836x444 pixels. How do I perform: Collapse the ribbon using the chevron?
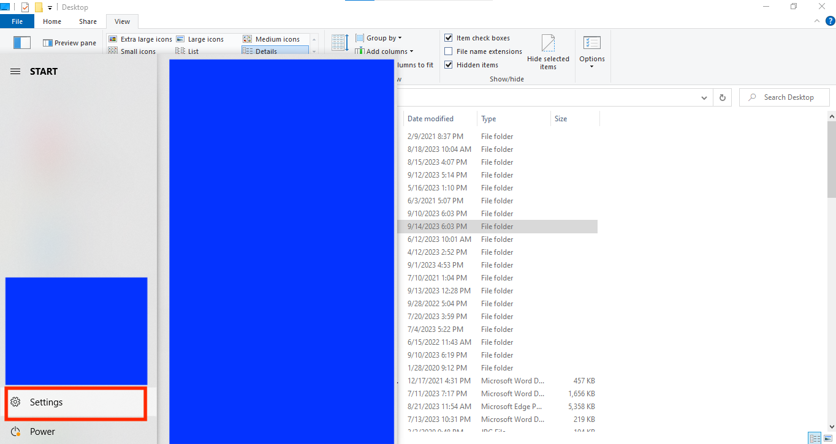816,20
